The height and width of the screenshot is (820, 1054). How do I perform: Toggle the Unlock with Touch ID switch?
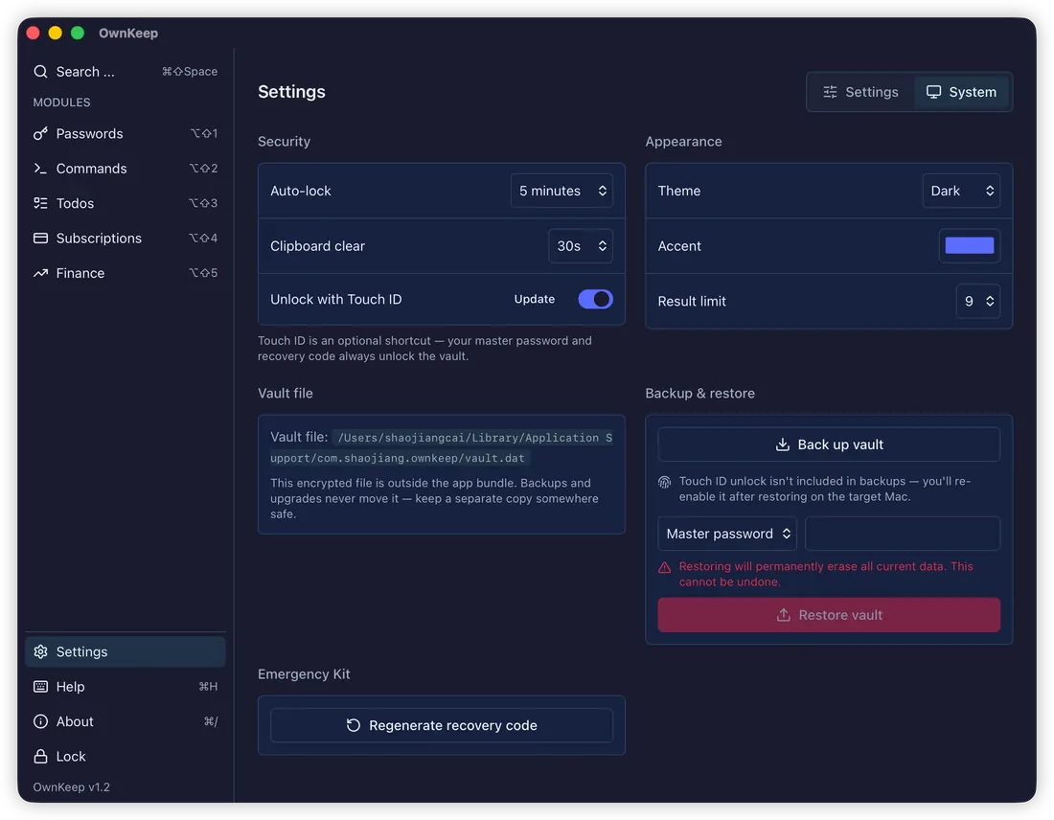click(596, 299)
